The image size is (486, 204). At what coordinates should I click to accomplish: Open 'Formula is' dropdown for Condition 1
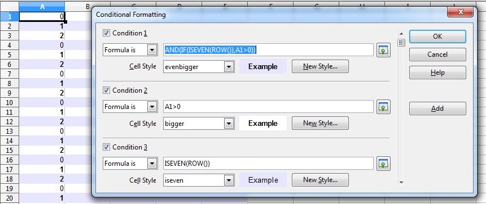click(152, 50)
